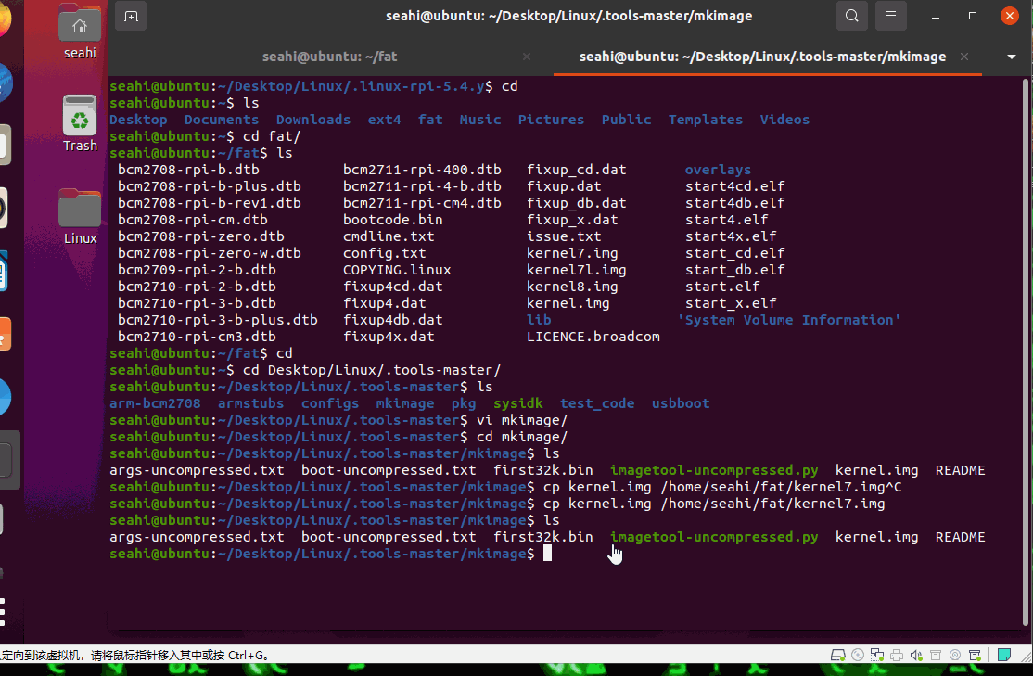The height and width of the screenshot is (676, 1033).
Task: Click the 'Videos' directory in home listing
Action: point(784,120)
